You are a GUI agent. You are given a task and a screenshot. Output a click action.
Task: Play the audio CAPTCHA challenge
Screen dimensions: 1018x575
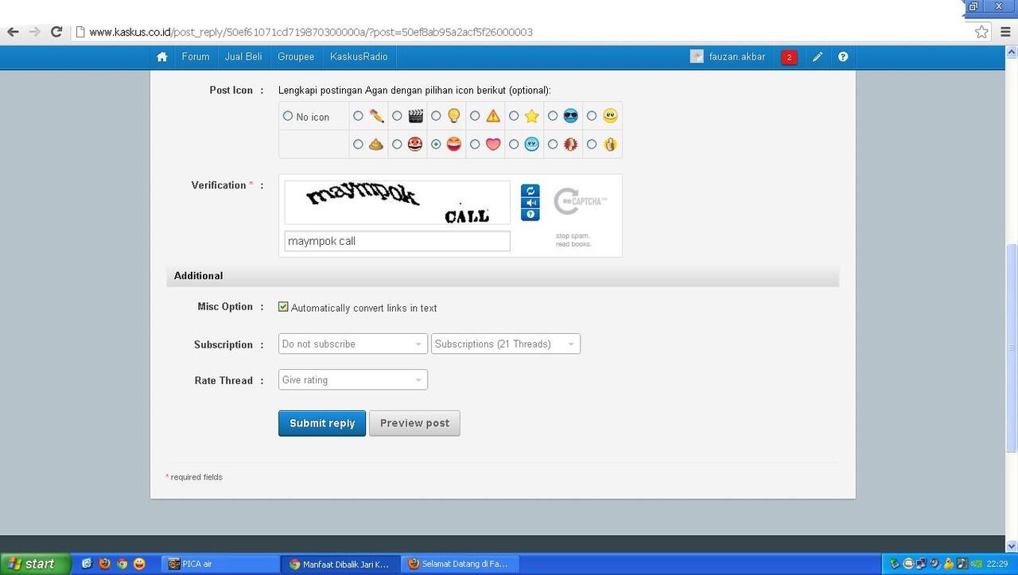[x=530, y=203]
